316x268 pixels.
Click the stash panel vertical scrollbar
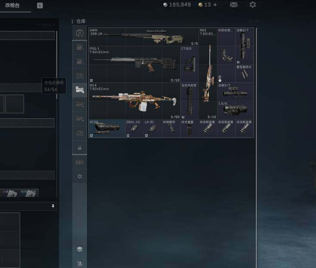tap(256, 148)
